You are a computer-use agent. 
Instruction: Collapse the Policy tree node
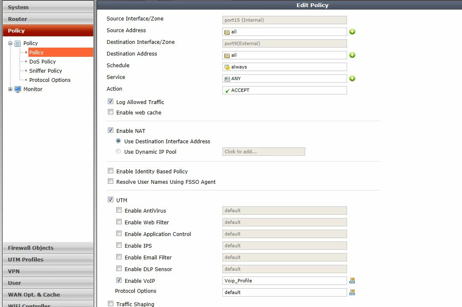[10, 43]
